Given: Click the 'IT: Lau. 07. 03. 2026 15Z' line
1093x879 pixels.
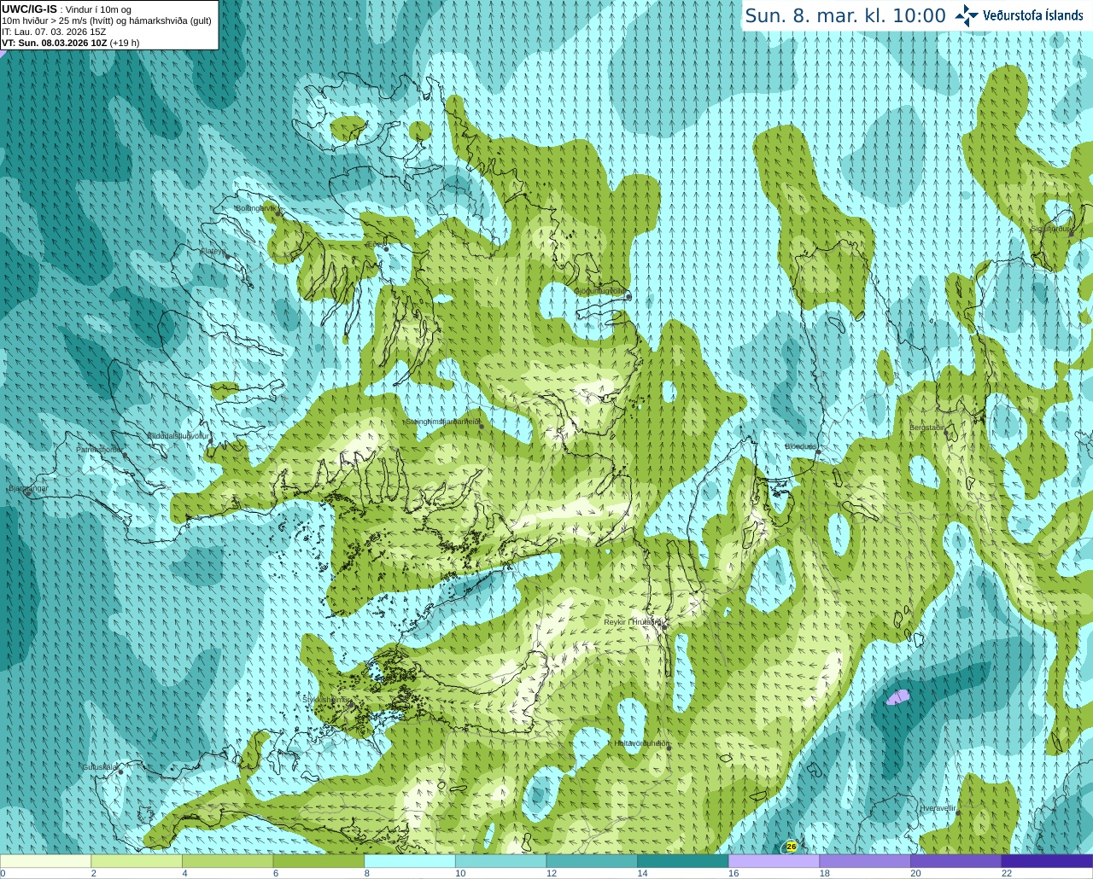Looking at the screenshot, I should click(54, 32).
